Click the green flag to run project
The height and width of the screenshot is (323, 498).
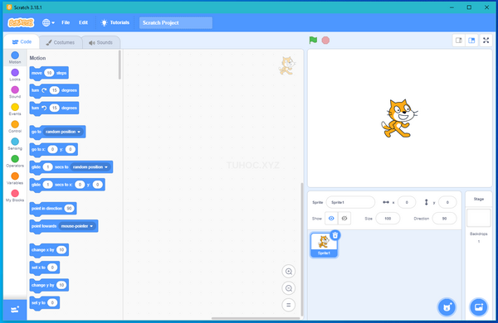(x=313, y=41)
